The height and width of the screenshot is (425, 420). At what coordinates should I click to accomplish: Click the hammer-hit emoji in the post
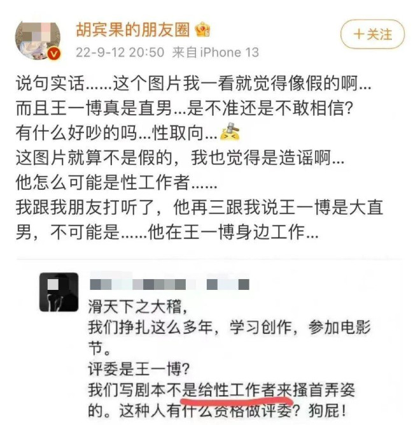(230, 131)
